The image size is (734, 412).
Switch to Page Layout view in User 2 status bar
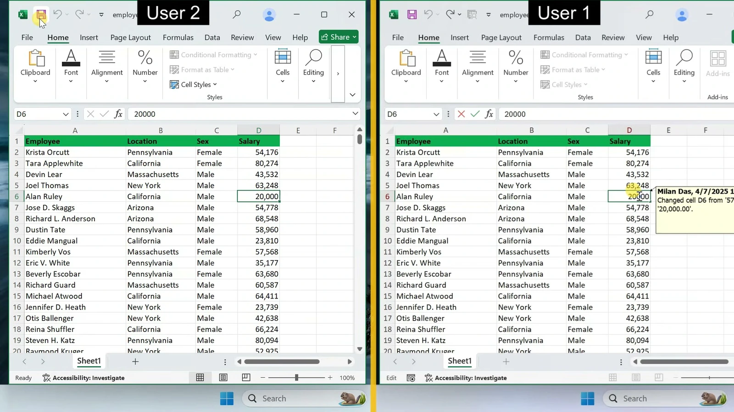(x=223, y=378)
